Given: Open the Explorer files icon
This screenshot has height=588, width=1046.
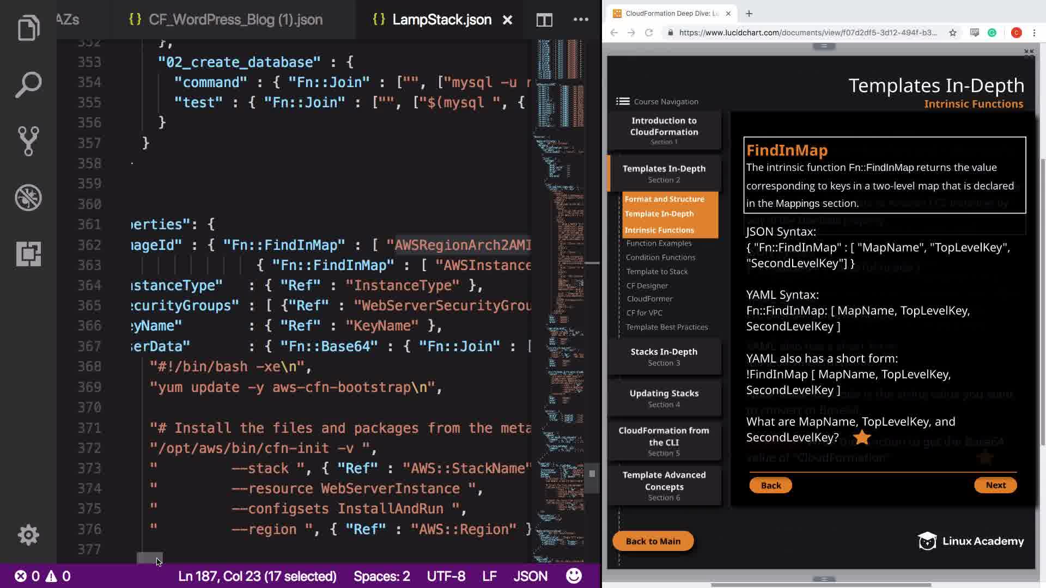Looking at the screenshot, I should (28, 28).
